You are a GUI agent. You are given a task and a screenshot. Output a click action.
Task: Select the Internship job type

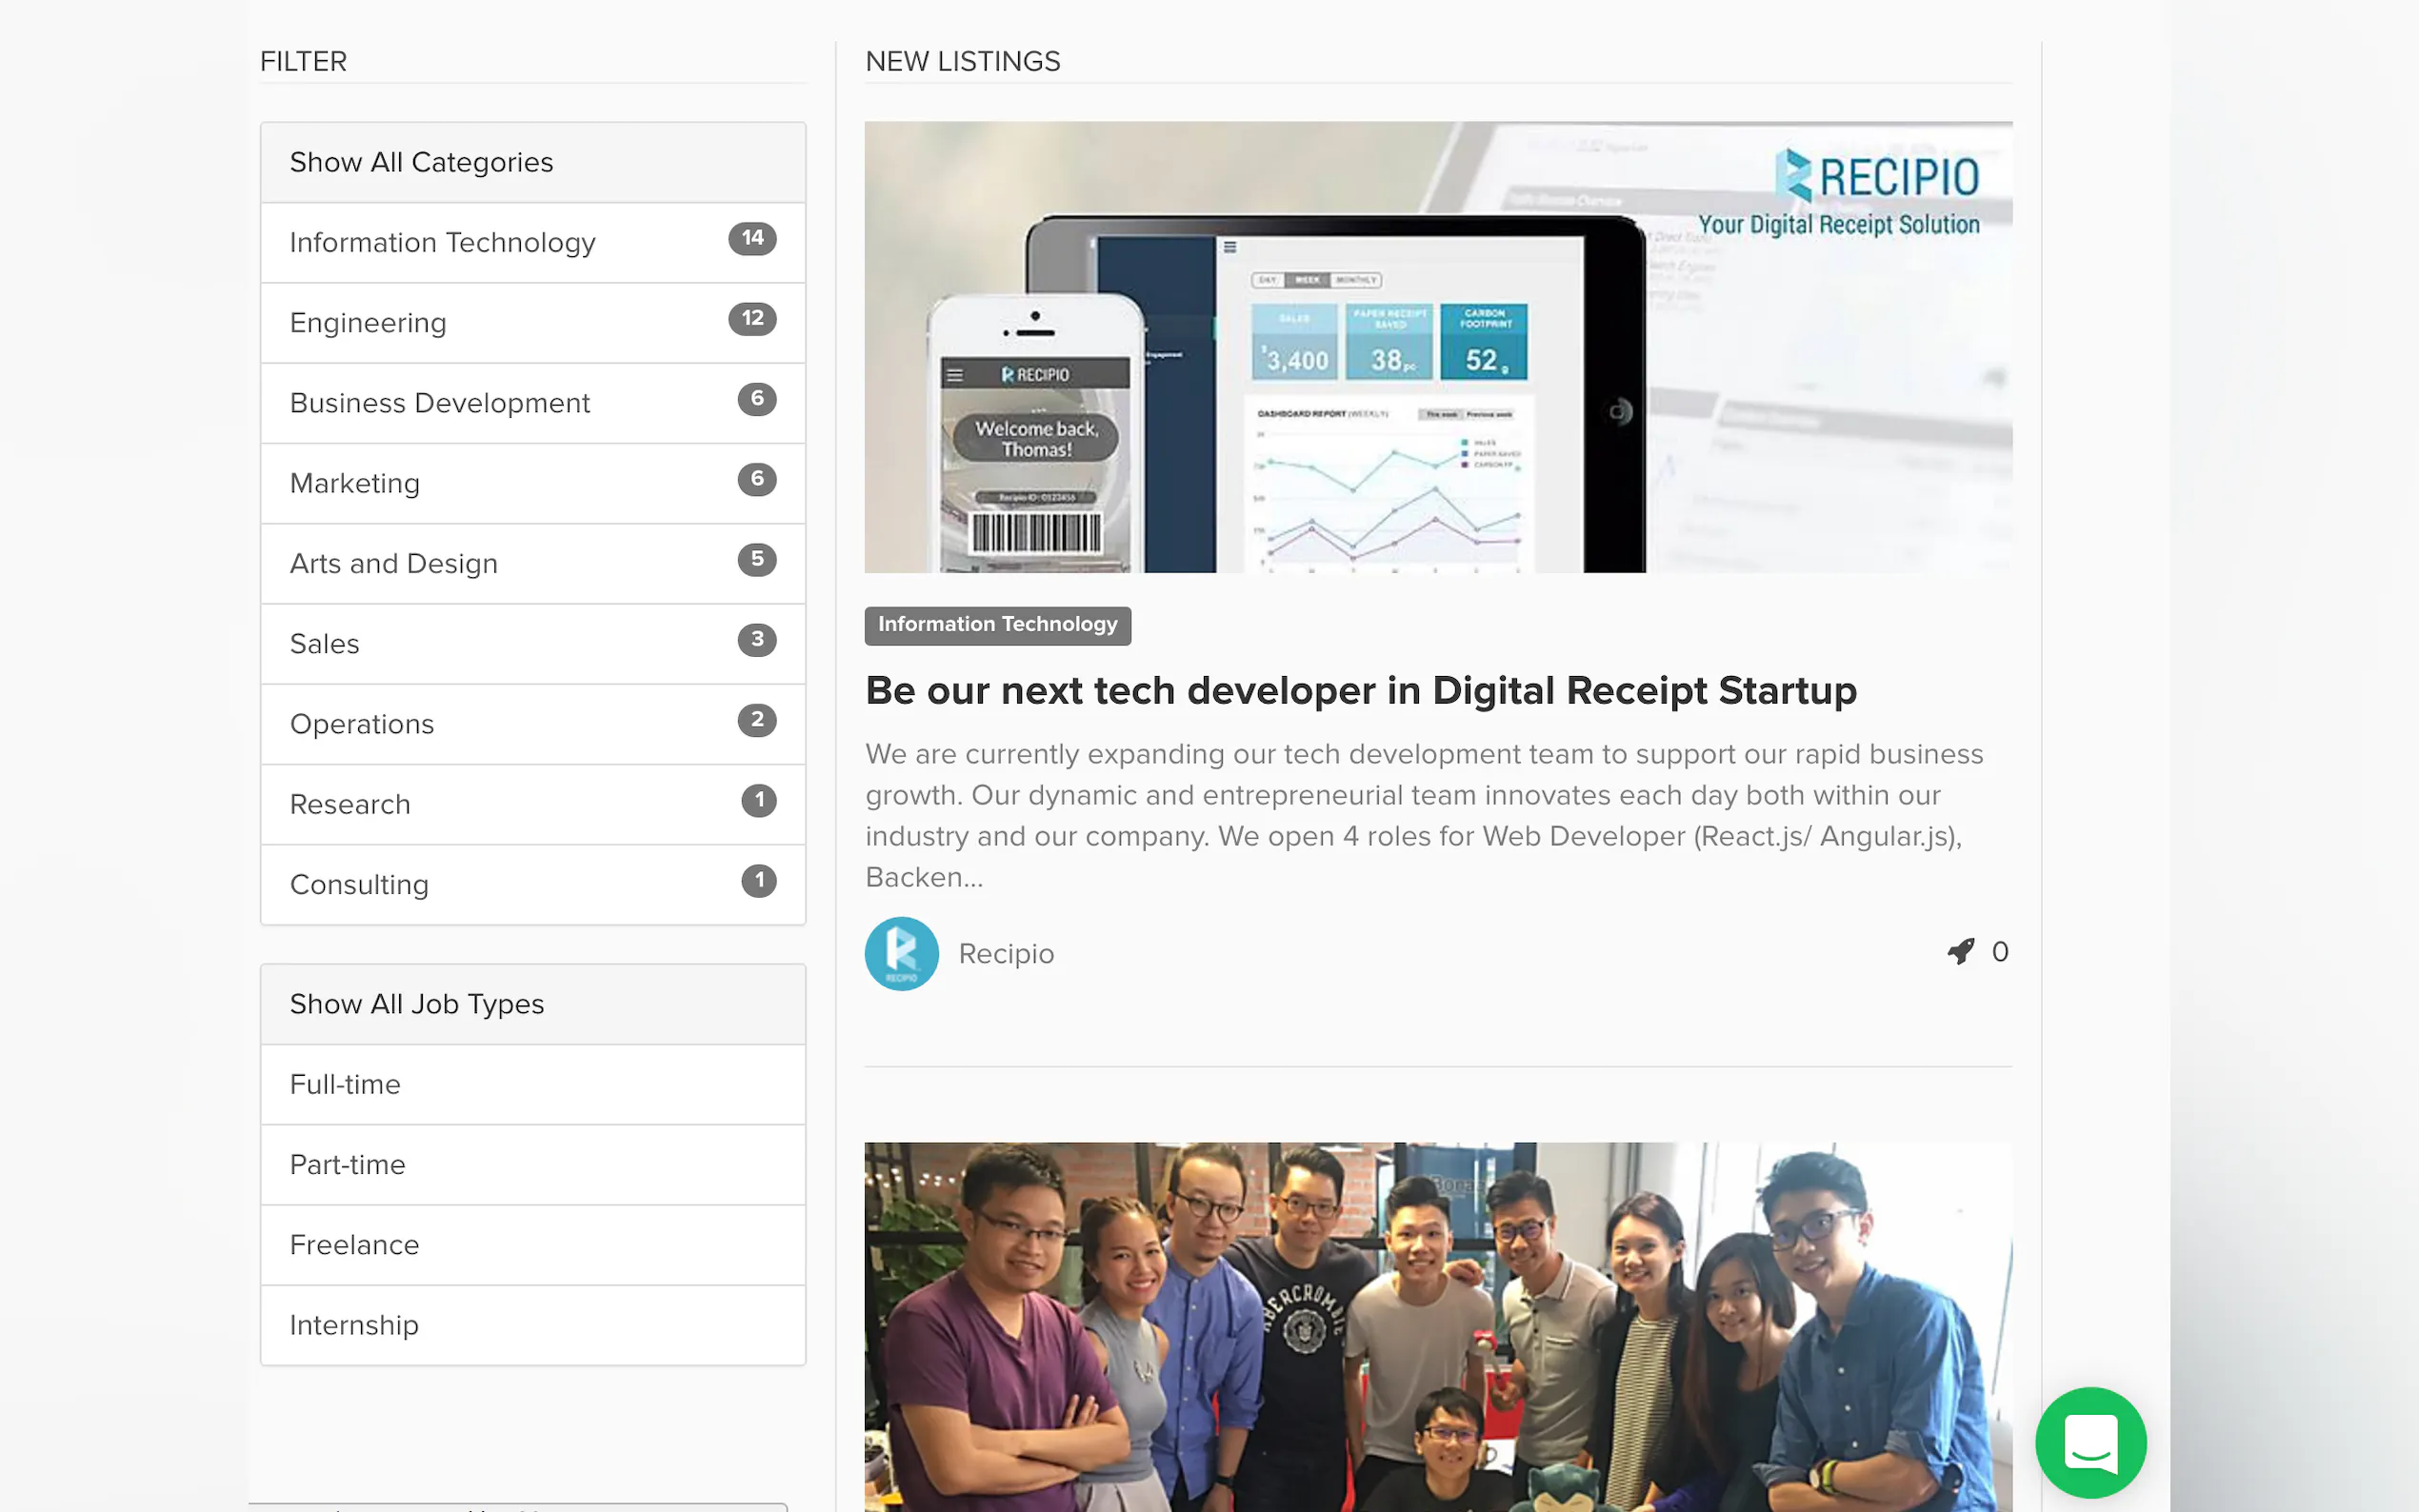pyautogui.click(x=354, y=1325)
